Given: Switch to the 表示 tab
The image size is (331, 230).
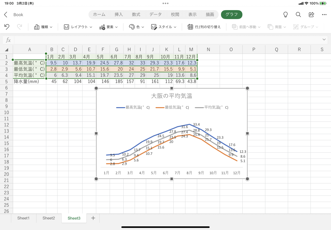Looking at the screenshot, I should [192, 15].
